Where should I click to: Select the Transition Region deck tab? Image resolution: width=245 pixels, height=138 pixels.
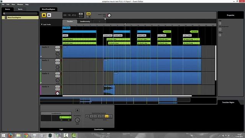[x=228, y=102]
